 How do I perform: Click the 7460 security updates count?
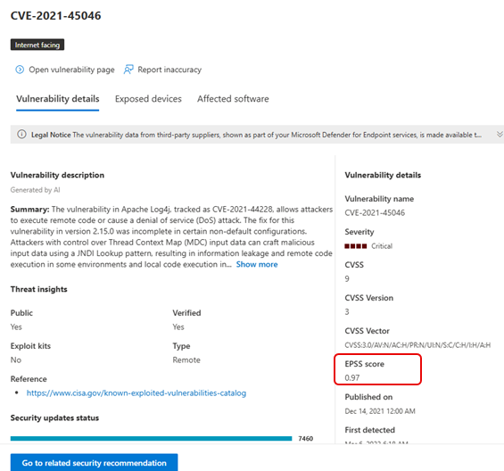(x=306, y=439)
